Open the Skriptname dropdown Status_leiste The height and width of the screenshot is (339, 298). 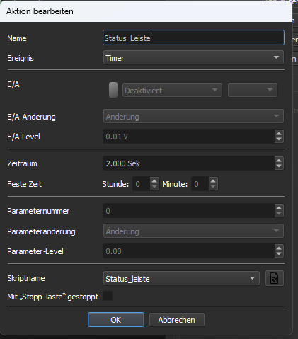181,278
